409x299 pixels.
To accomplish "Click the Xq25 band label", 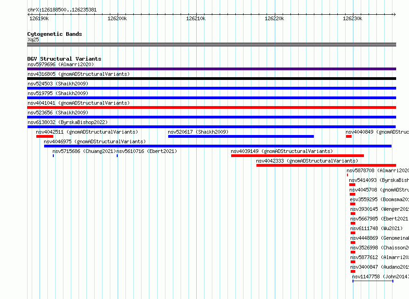I will coord(33,39).
